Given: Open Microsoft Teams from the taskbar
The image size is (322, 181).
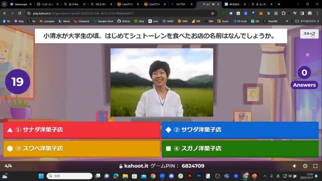Looking at the screenshot, I should click(226, 176).
